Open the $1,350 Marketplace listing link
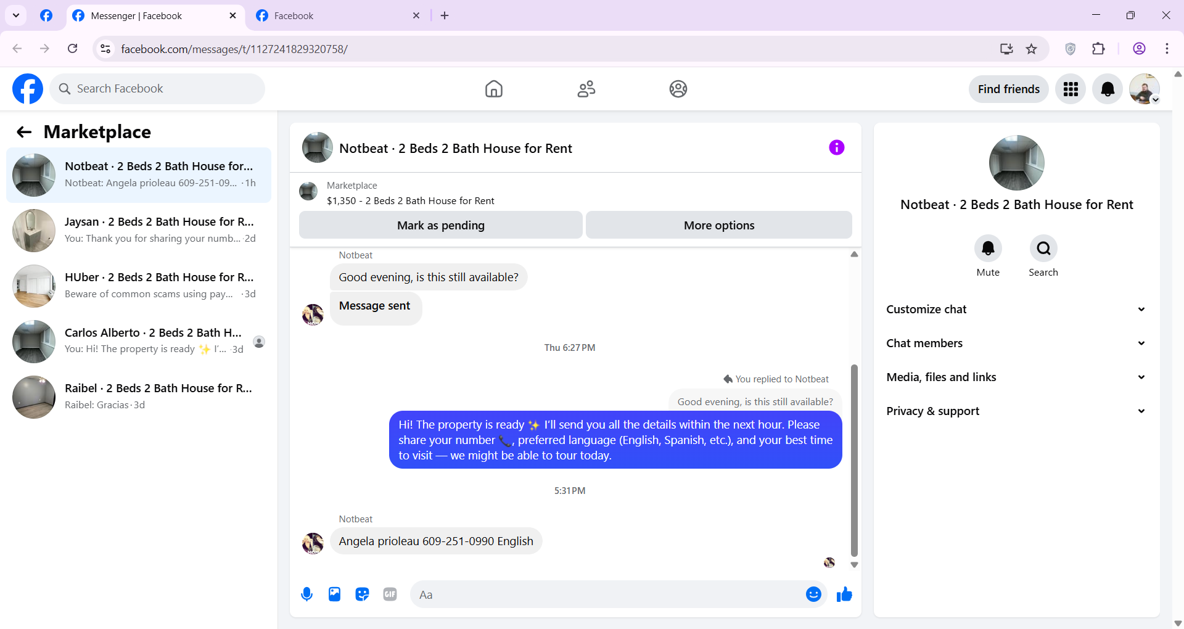Viewport: 1184px width, 629px height. [x=410, y=200]
